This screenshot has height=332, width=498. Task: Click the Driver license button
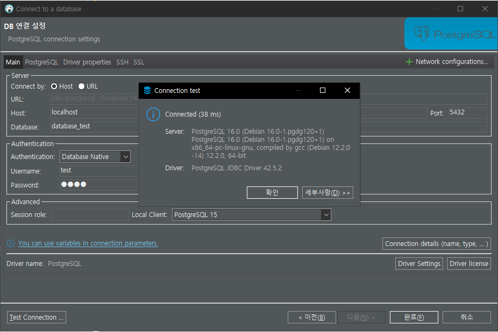(469, 264)
